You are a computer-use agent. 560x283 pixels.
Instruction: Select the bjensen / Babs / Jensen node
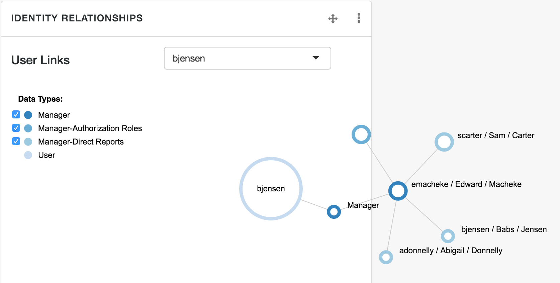tap(448, 236)
